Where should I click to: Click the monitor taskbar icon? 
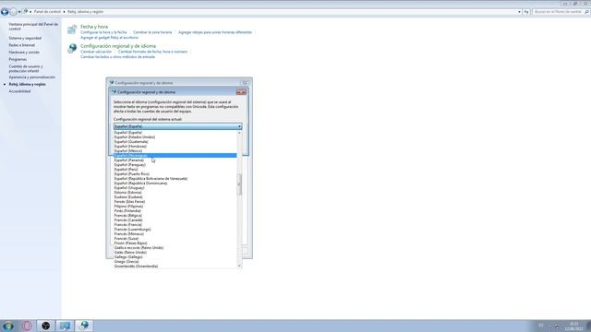(65, 326)
